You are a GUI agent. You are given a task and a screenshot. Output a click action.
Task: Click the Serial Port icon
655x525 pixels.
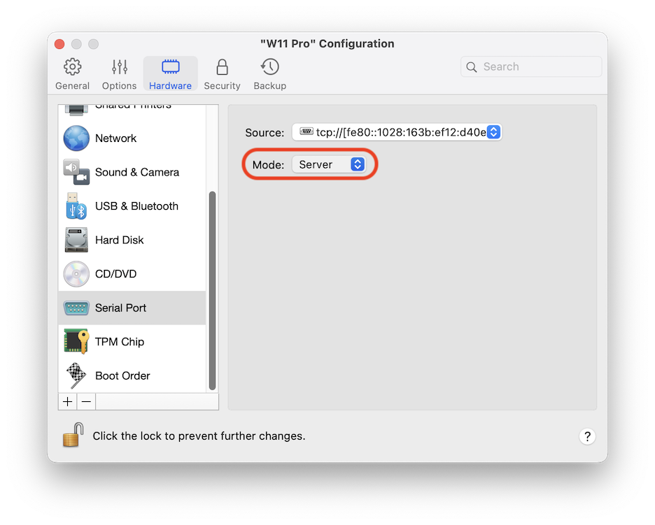click(x=76, y=308)
